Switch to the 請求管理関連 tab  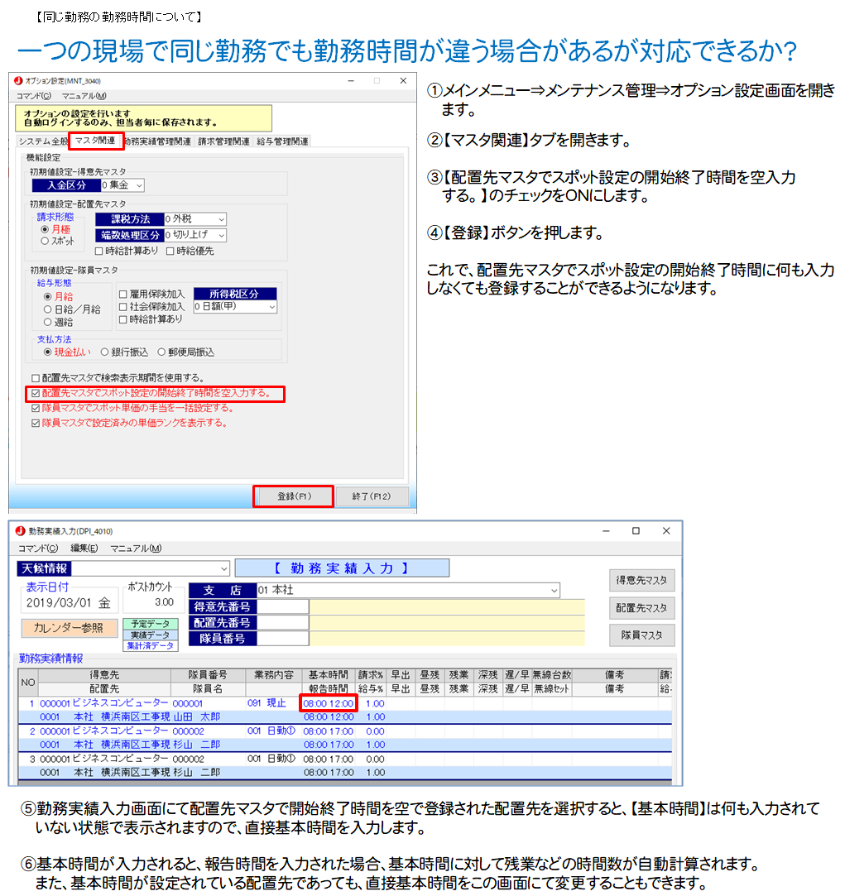coord(223,141)
